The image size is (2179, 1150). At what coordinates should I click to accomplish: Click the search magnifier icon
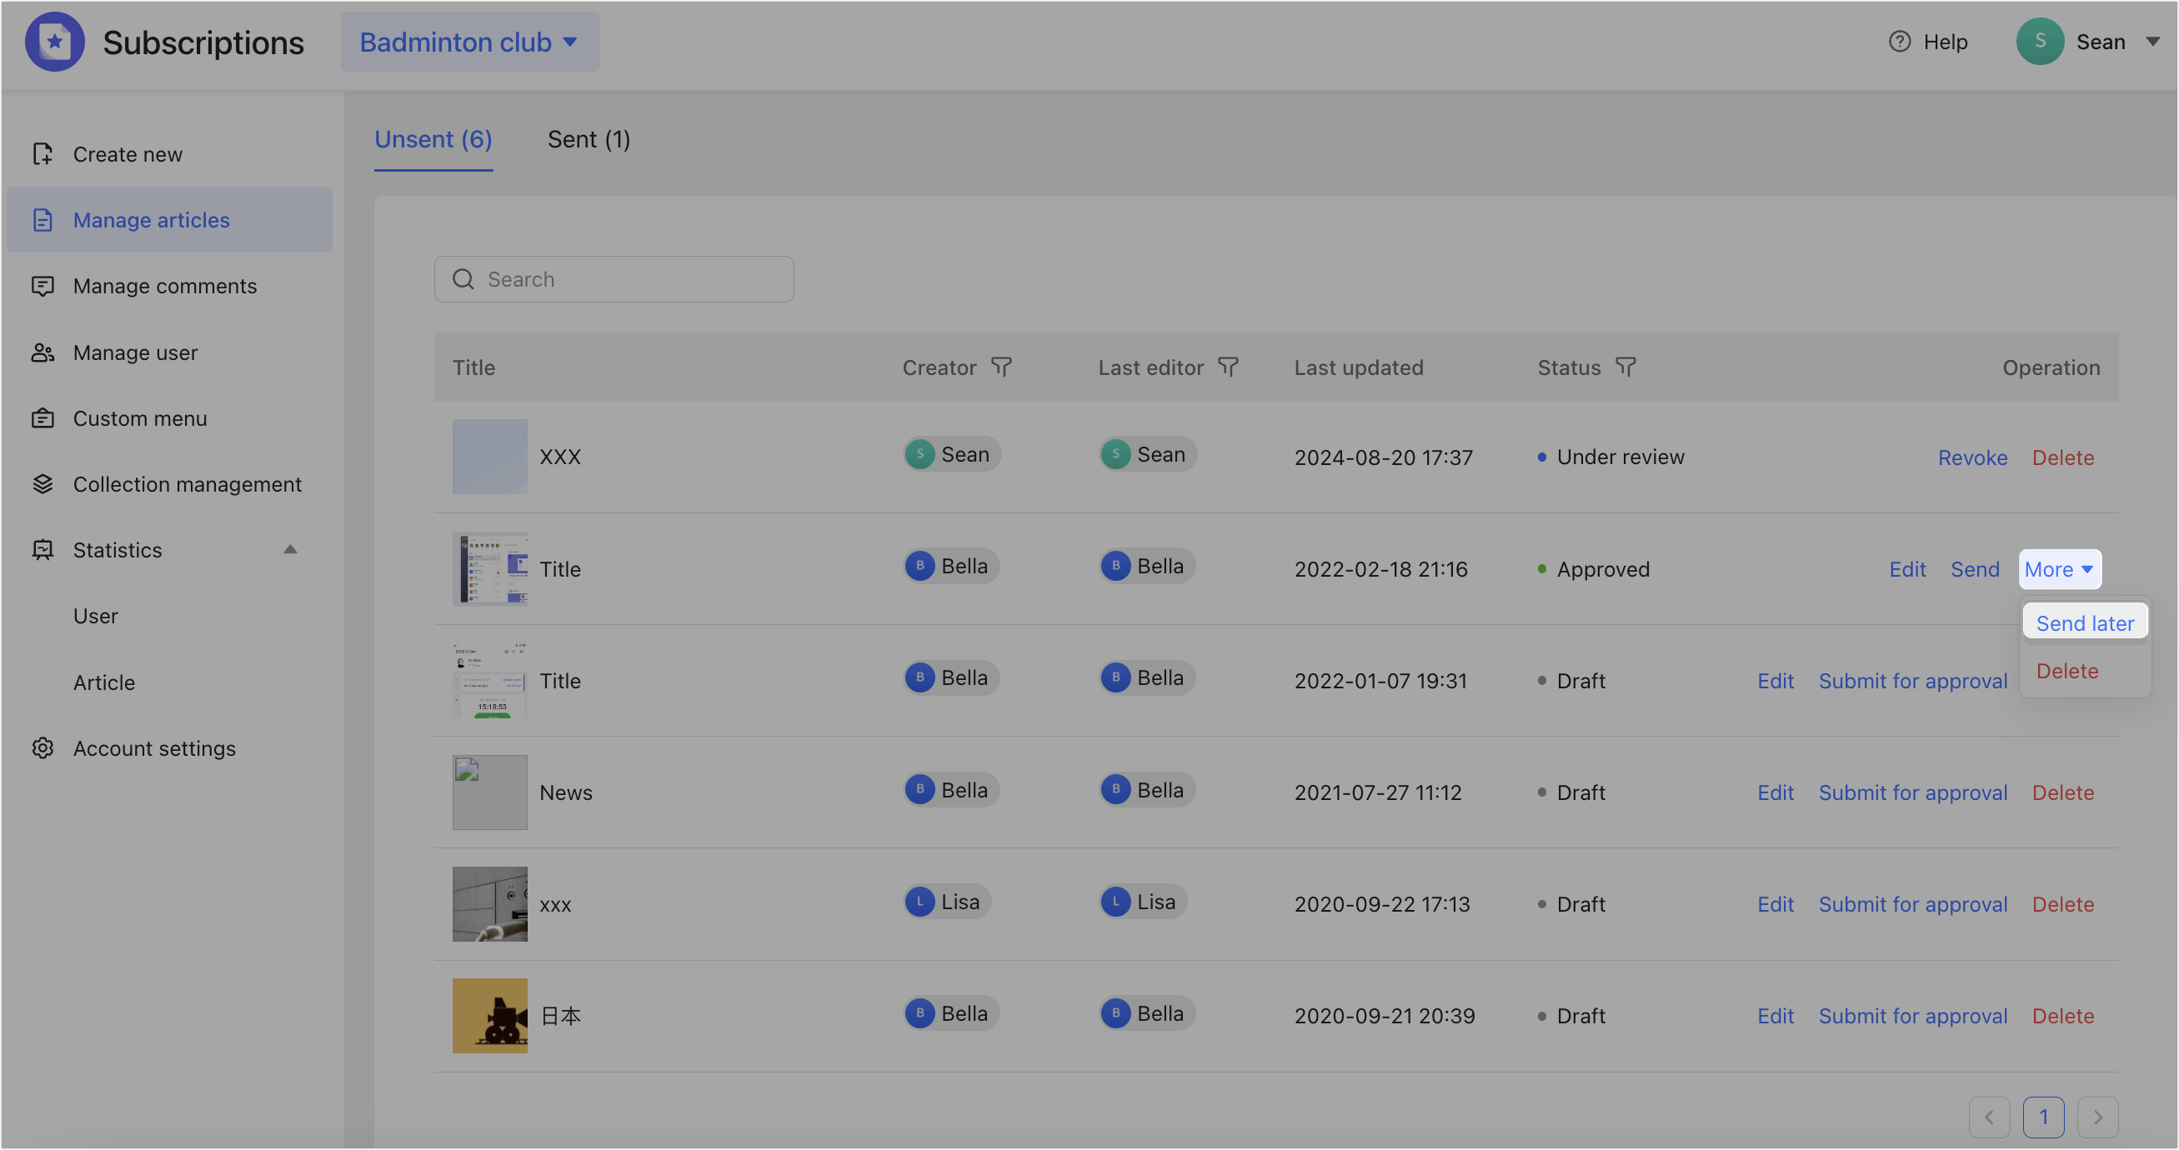pyautogui.click(x=463, y=278)
